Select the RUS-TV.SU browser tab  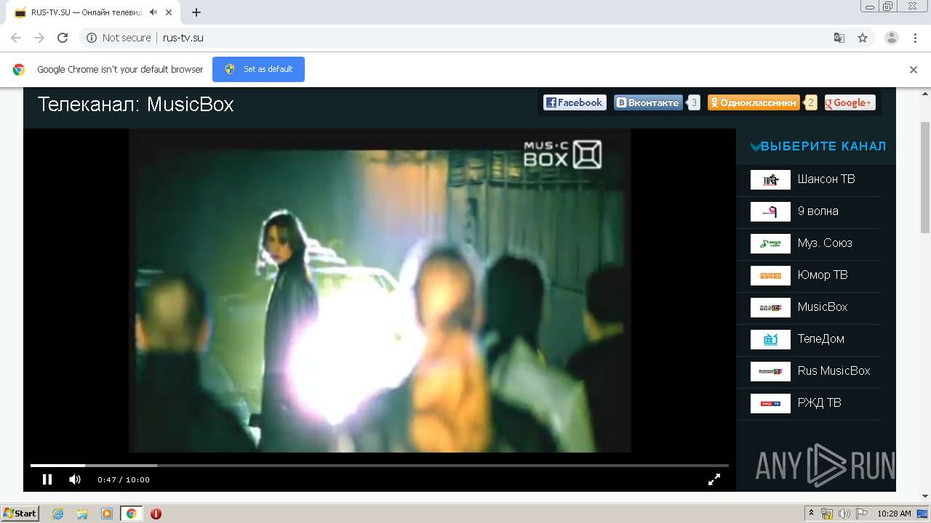pyautogui.click(x=95, y=12)
